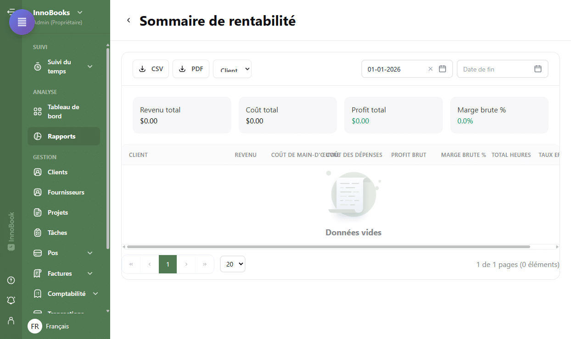Open the page size 20 dropdown
Image resolution: width=571 pixels, height=339 pixels.
pyautogui.click(x=233, y=264)
